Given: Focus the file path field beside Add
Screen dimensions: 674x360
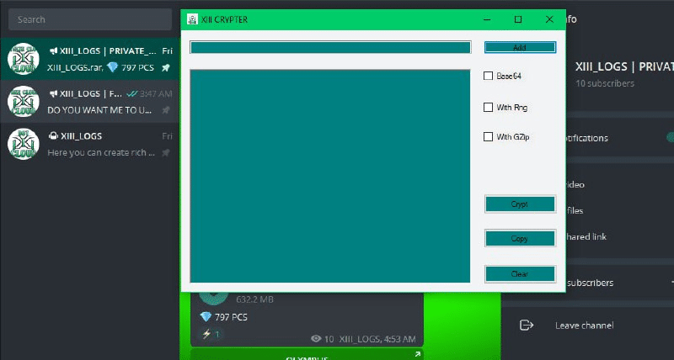Looking at the screenshot, I should point(330,47).
